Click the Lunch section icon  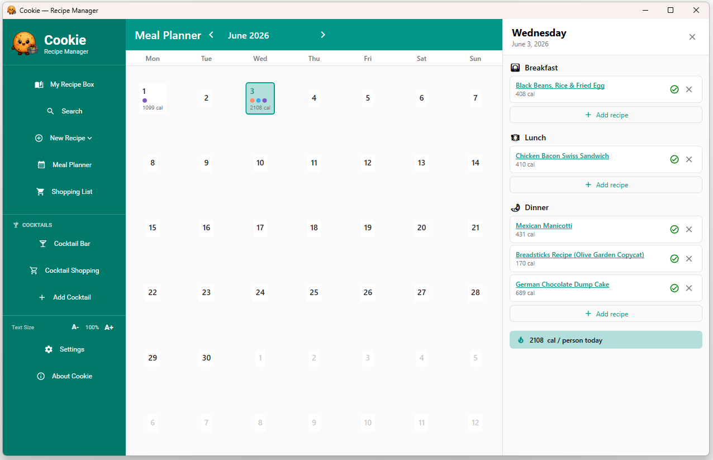(516, 137)
